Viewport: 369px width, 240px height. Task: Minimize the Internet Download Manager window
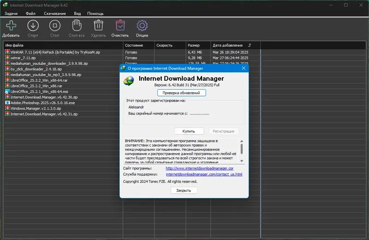click(x=331, y=5)
